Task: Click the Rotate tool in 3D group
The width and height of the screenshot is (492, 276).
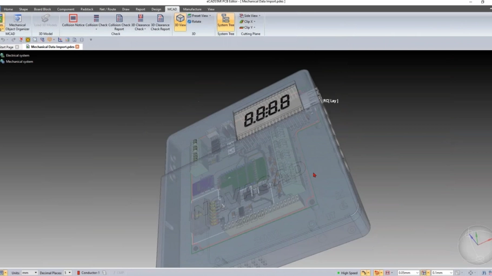Action: pos(195,22)
